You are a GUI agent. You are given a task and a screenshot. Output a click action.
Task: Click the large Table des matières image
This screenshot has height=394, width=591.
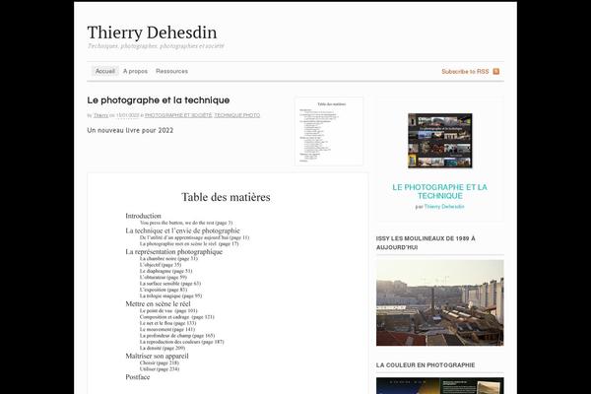(228, 284)
